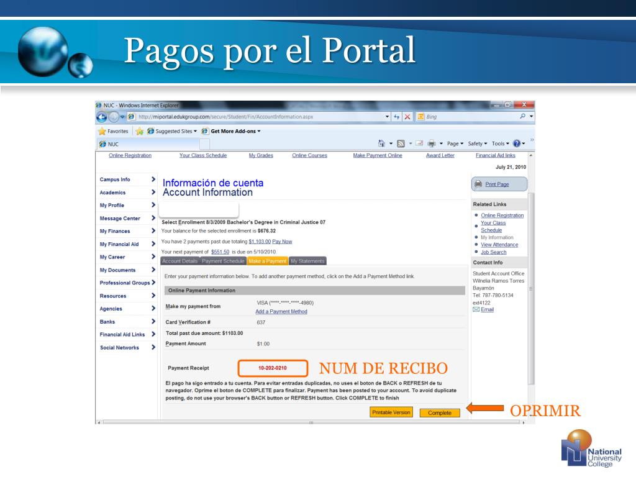
Task: Open the Tools menu
Action: (500, 143)
